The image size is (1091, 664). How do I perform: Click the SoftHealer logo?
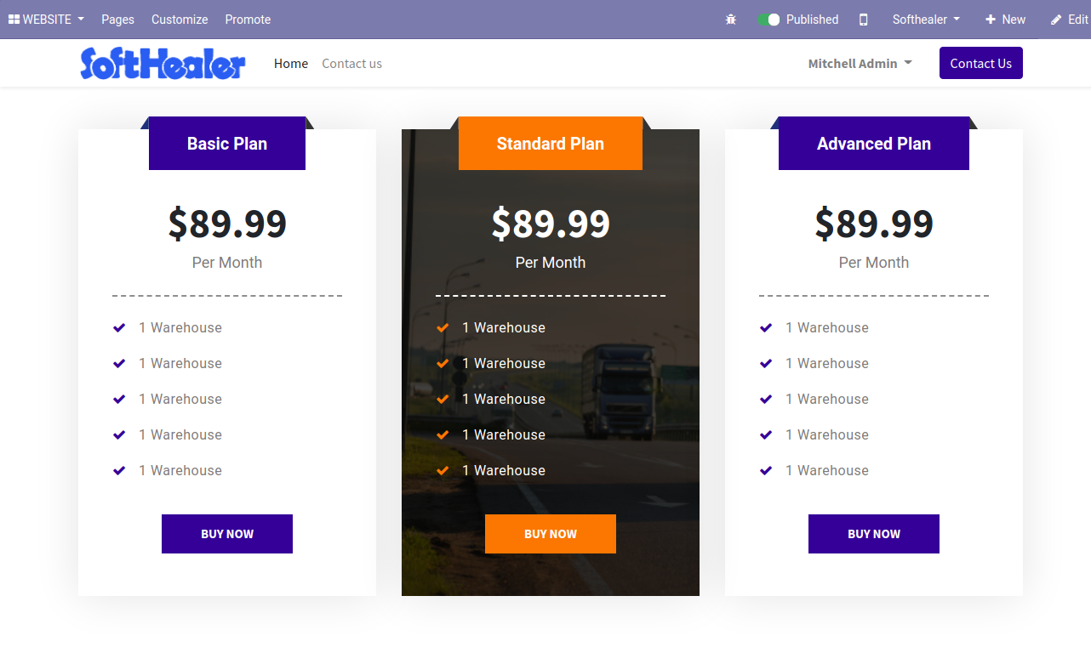[x=163, y=63]
